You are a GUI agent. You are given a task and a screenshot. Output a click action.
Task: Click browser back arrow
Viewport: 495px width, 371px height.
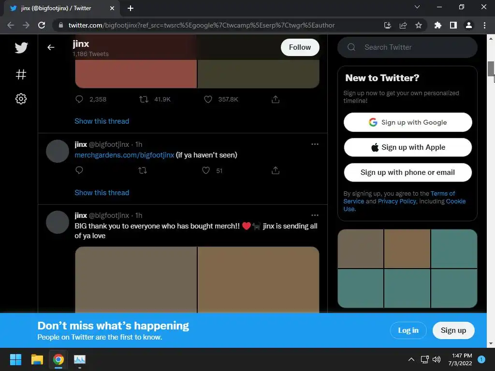coord(11,25)
